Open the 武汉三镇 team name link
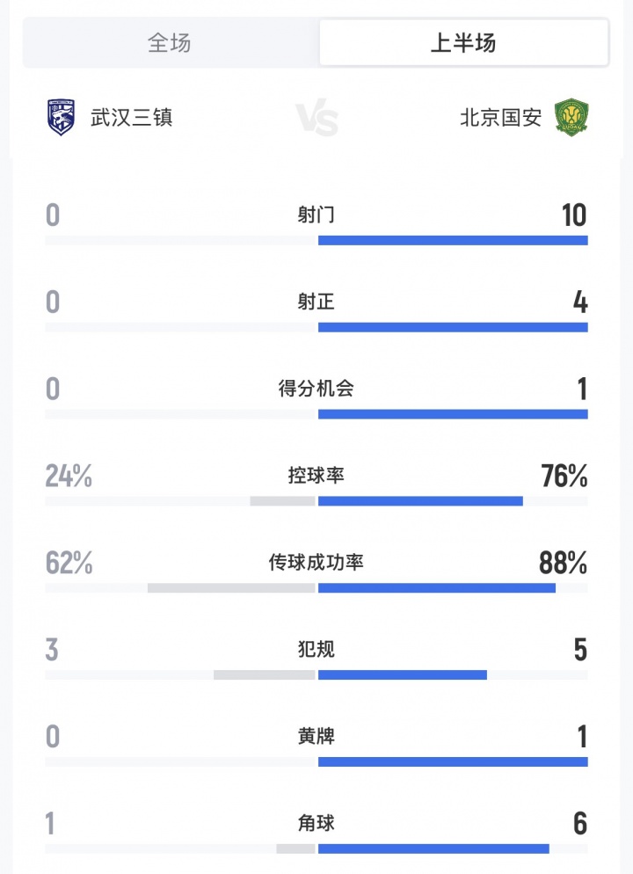This screenshot has width=633, height=874. coord(132,117)
